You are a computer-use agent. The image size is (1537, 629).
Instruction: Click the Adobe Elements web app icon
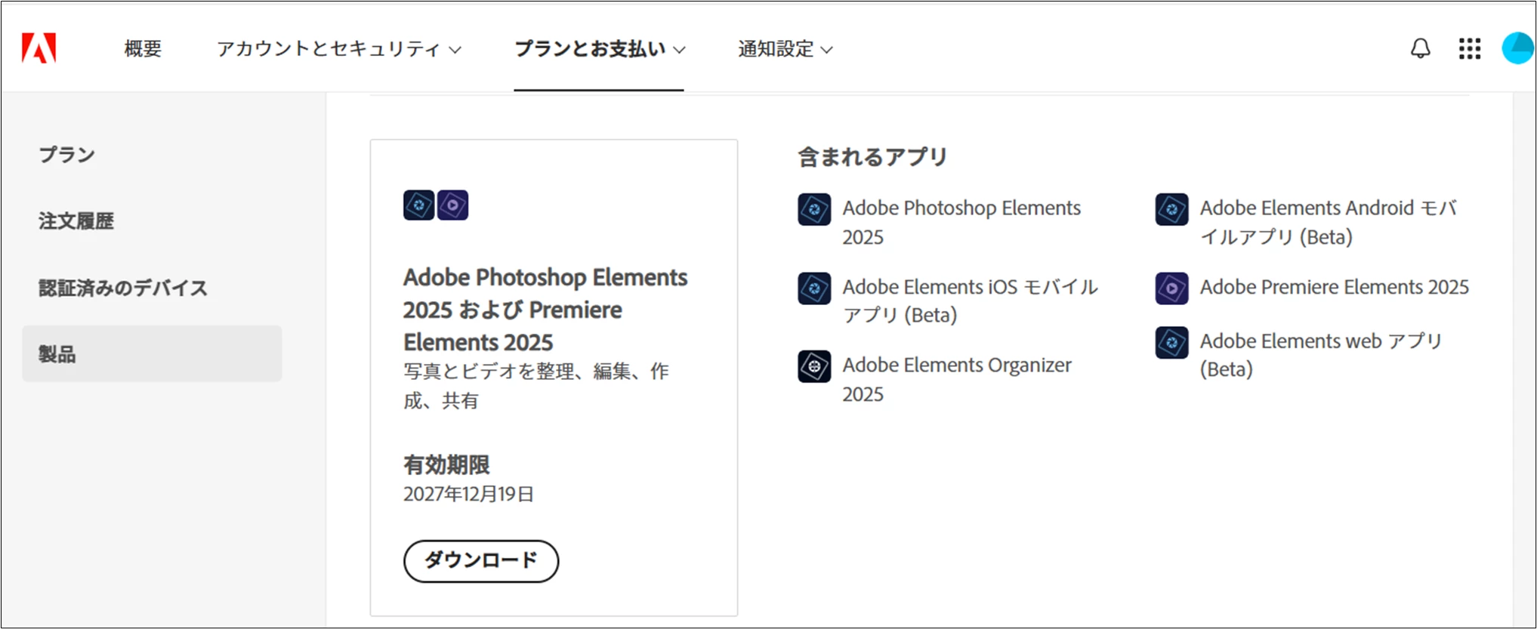(1171, 343)
